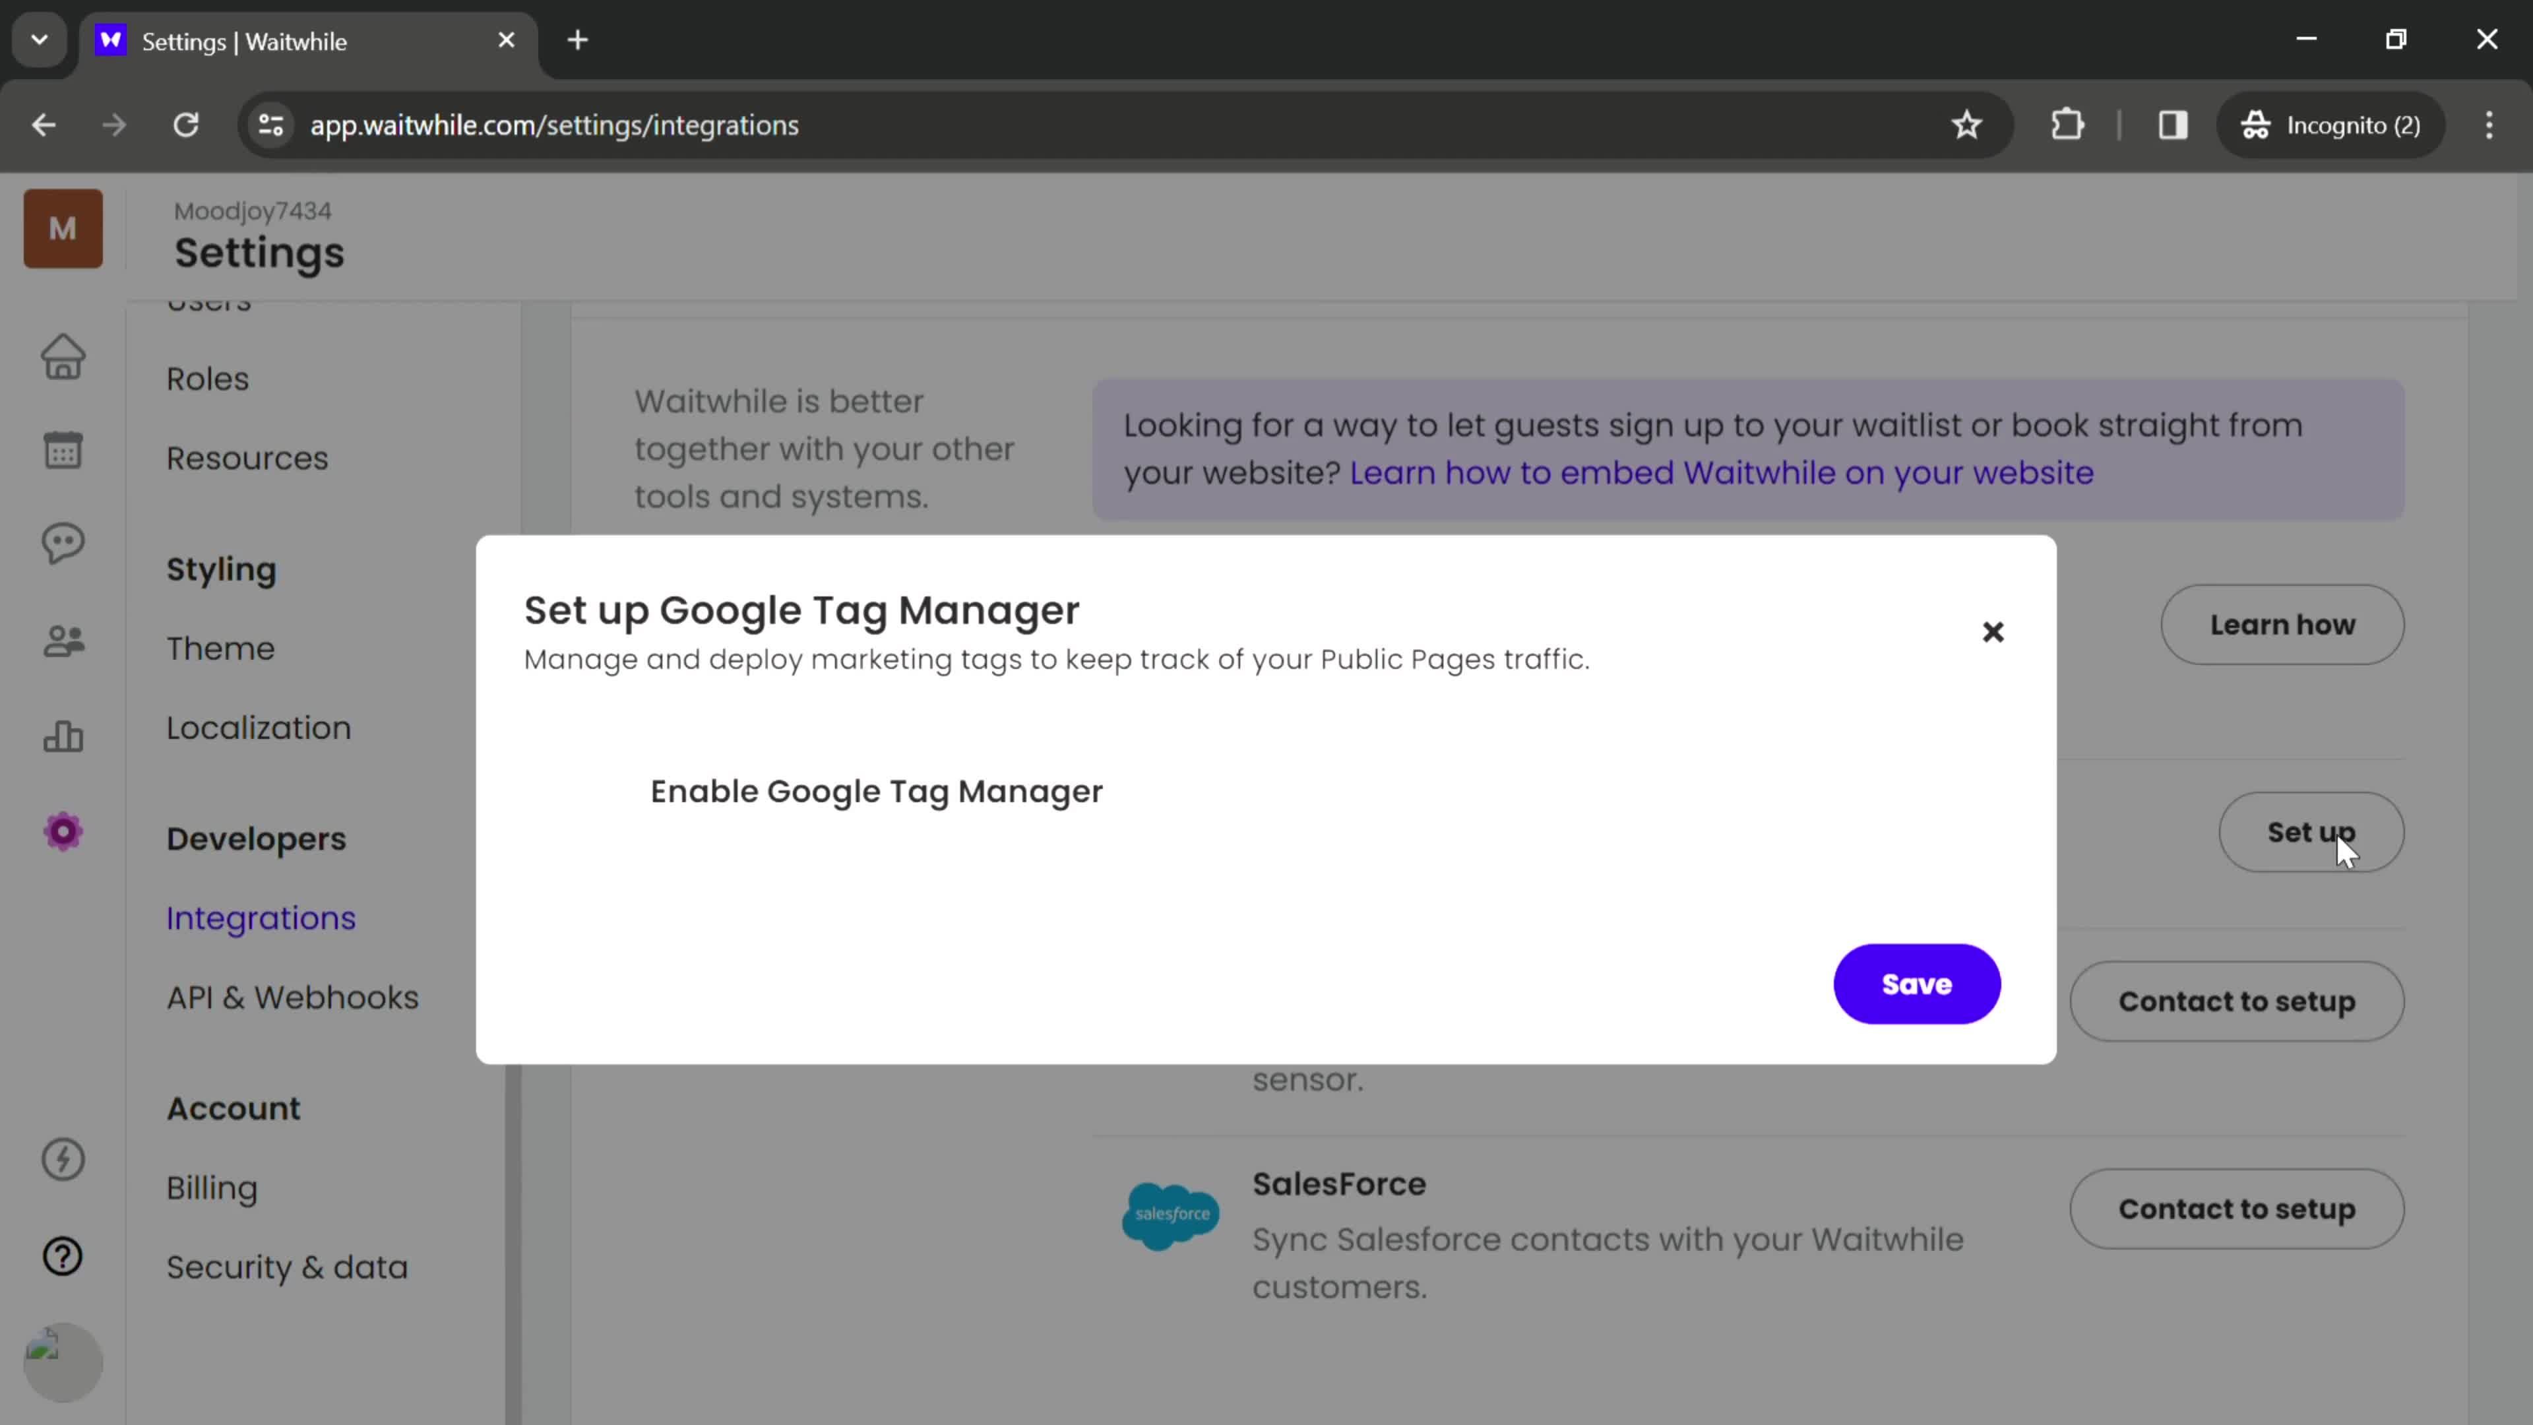Click the Learn how to embed link
2533x1425 pixels.
(x=1719, y=473)
